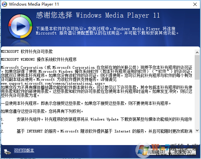Click the license scrollbar up arrow

197,52
